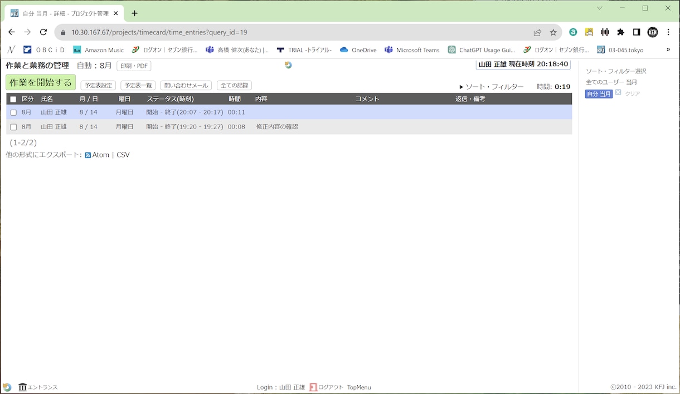This screenshot has width=680, height=394.
Task: Open the first ログオン|セブン銀行 bookmark
Action: point(165,50)
